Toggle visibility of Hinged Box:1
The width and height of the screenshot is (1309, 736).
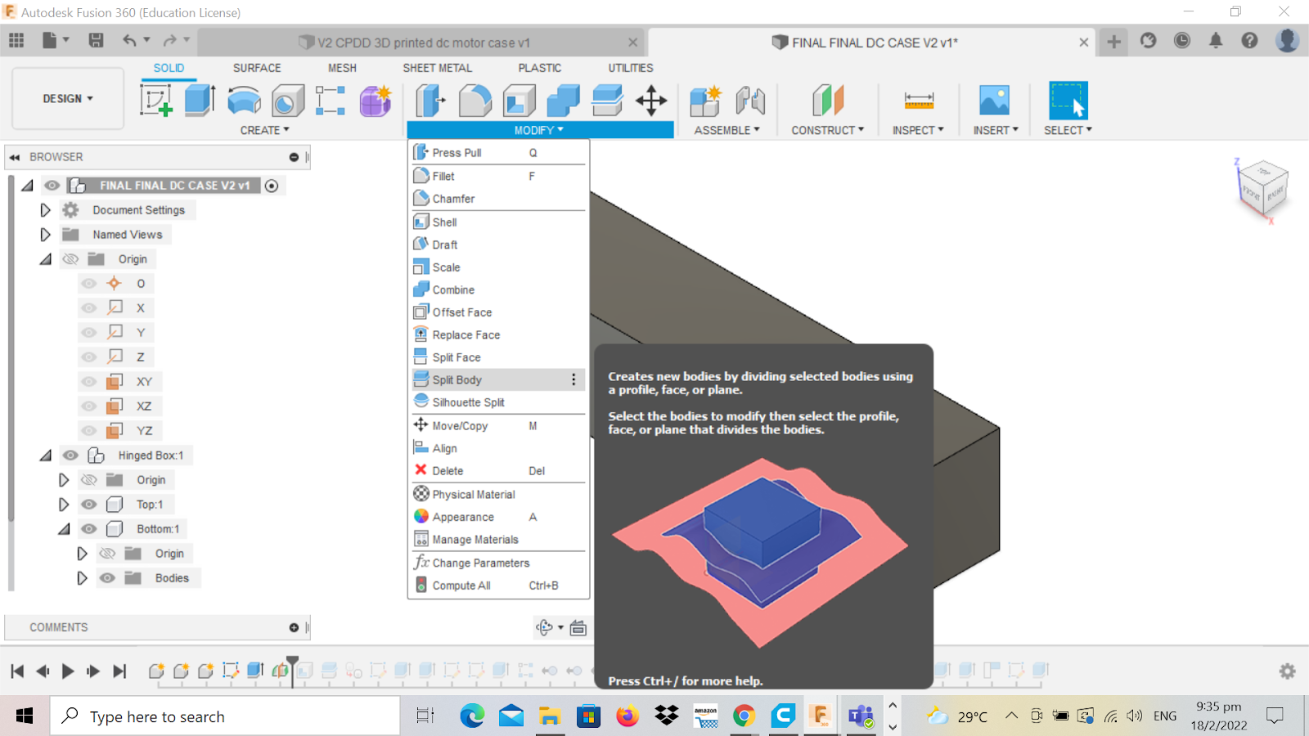pos(71,456)
